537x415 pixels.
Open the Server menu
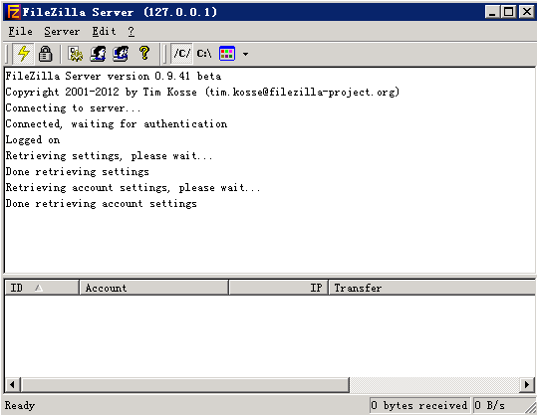pos(62,32)
